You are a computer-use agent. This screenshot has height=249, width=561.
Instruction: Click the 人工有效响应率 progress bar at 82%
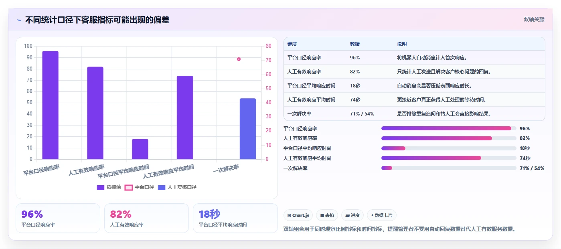click(449, 138)
